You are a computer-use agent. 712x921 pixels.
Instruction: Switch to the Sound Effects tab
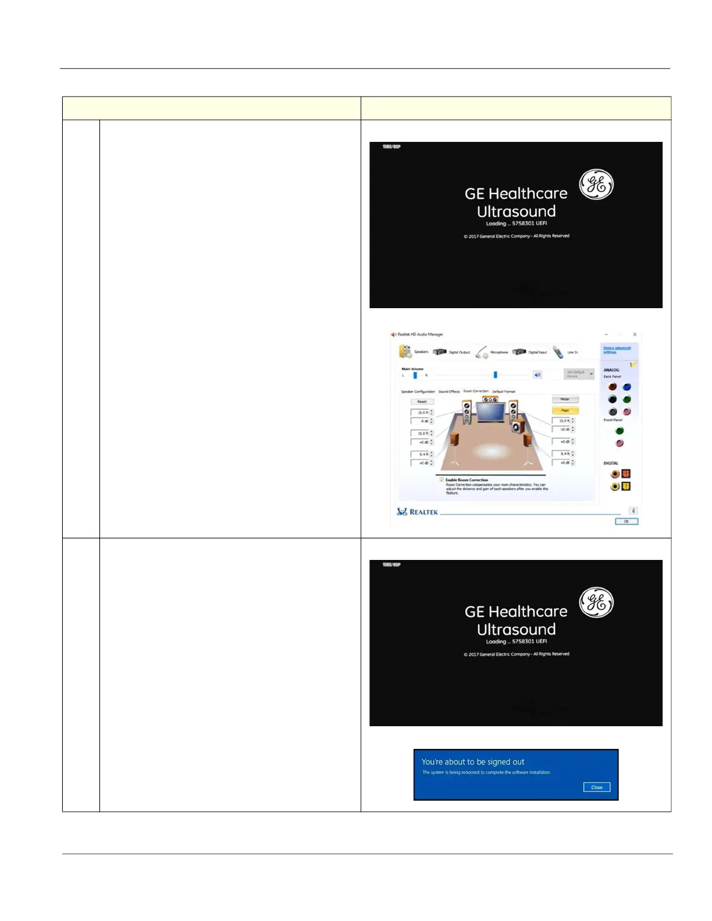coord(449,392)
